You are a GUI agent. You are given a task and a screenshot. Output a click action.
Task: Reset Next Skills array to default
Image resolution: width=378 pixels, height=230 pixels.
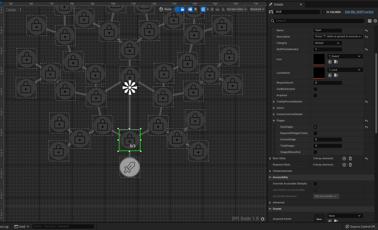pyautogui.click(x=366, y=159)
